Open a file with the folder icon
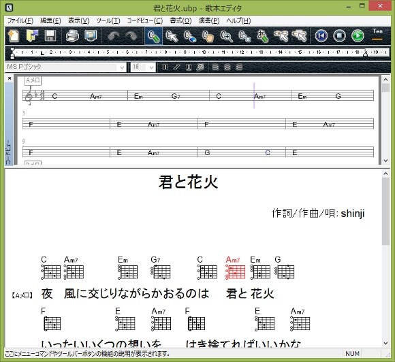 click(32, 36)
